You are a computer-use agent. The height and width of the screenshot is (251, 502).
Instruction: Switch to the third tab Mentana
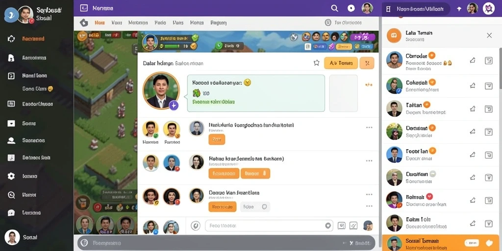pyautogui.click(x=138, y=23)
